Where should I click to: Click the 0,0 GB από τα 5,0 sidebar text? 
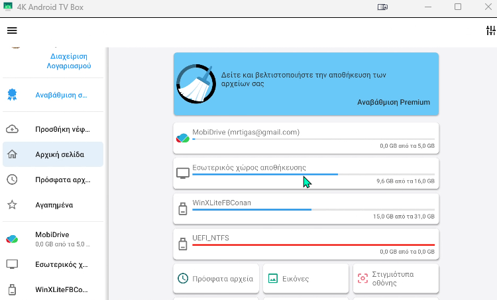[62, 244]
